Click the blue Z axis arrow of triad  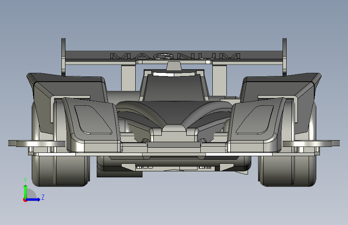33,200
